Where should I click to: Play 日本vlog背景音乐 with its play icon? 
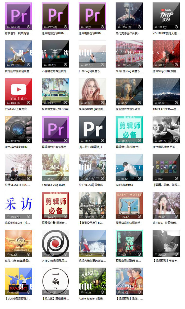tap(102, 65)
